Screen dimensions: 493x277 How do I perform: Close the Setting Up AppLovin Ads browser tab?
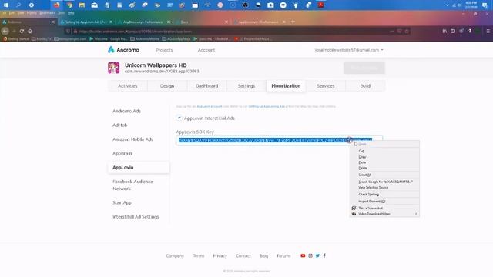[111, 22]
